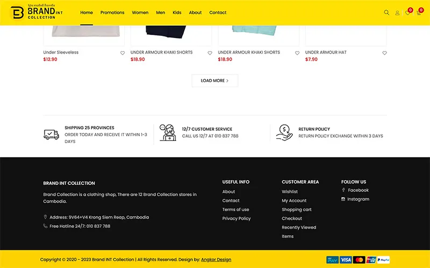Open the Privacy Policy link

(236, 219)
